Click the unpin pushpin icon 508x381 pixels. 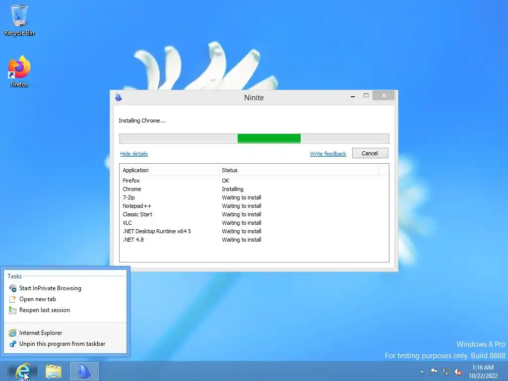(12, 344)
